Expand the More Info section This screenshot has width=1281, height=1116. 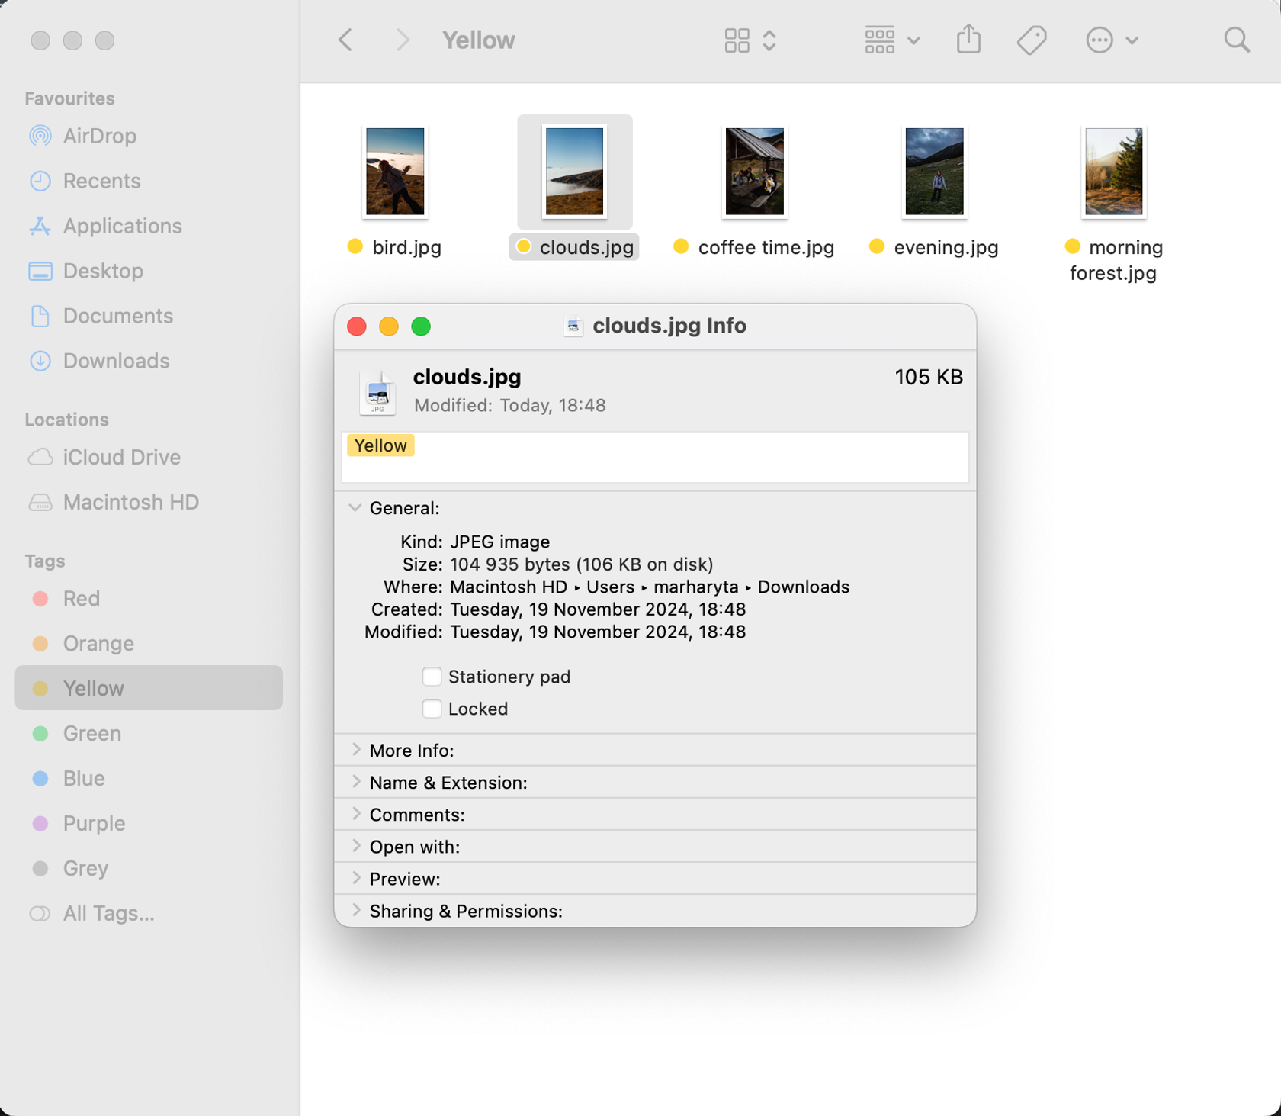pyautogui.click(x=355, y=750)
